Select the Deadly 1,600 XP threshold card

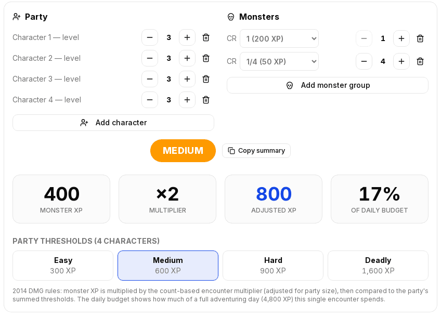(x=378, y=266)
